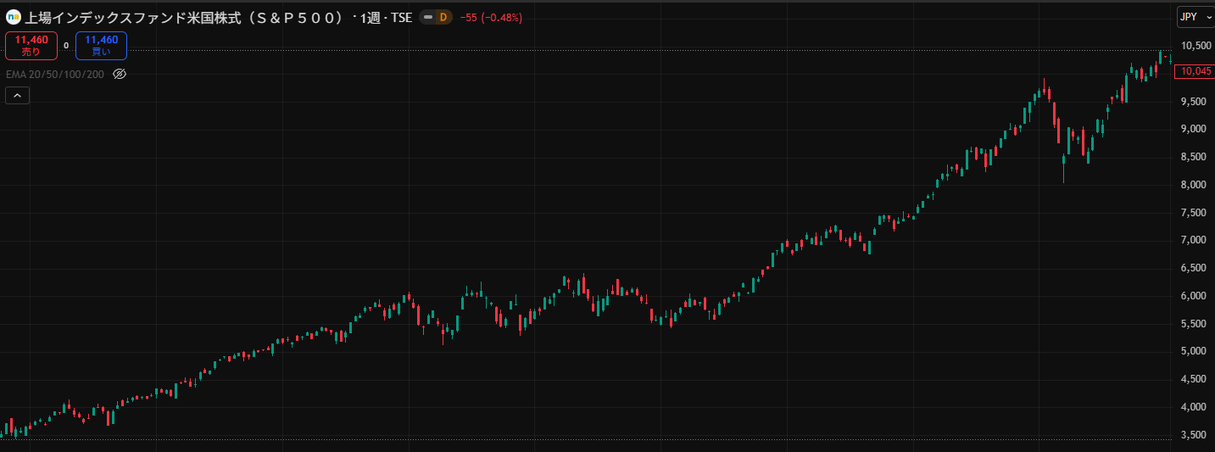Click the 7,000 price axis label
The height and width of the screenshot is (452, 1215).
[1195, 240]
